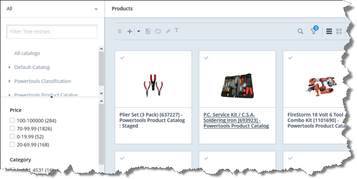Collapse tree panel with small splitter arrow
This screenshot has width=357, height=179.
tap(51, 97)
